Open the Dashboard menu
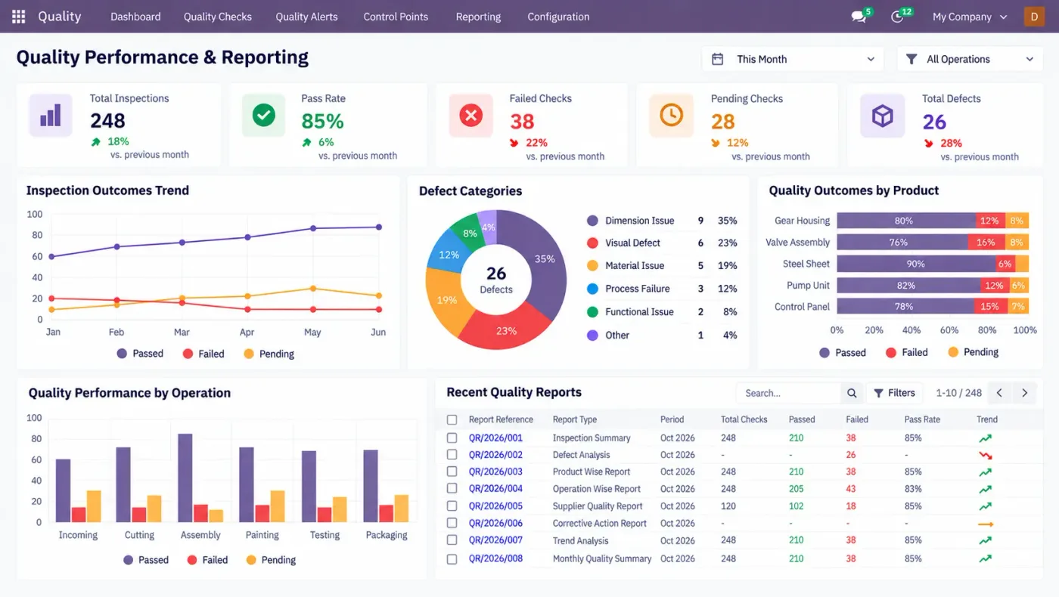1059x597 pixels. (x=135, y=17)
